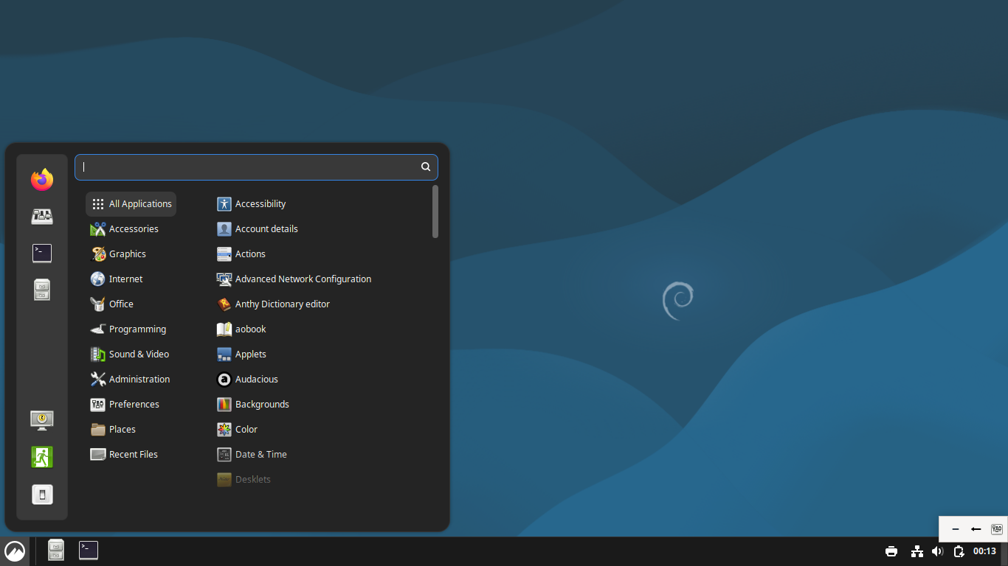Open the file manager from the menu sidebar
This screenshot has height=566, width=1008.
[42, 290]
